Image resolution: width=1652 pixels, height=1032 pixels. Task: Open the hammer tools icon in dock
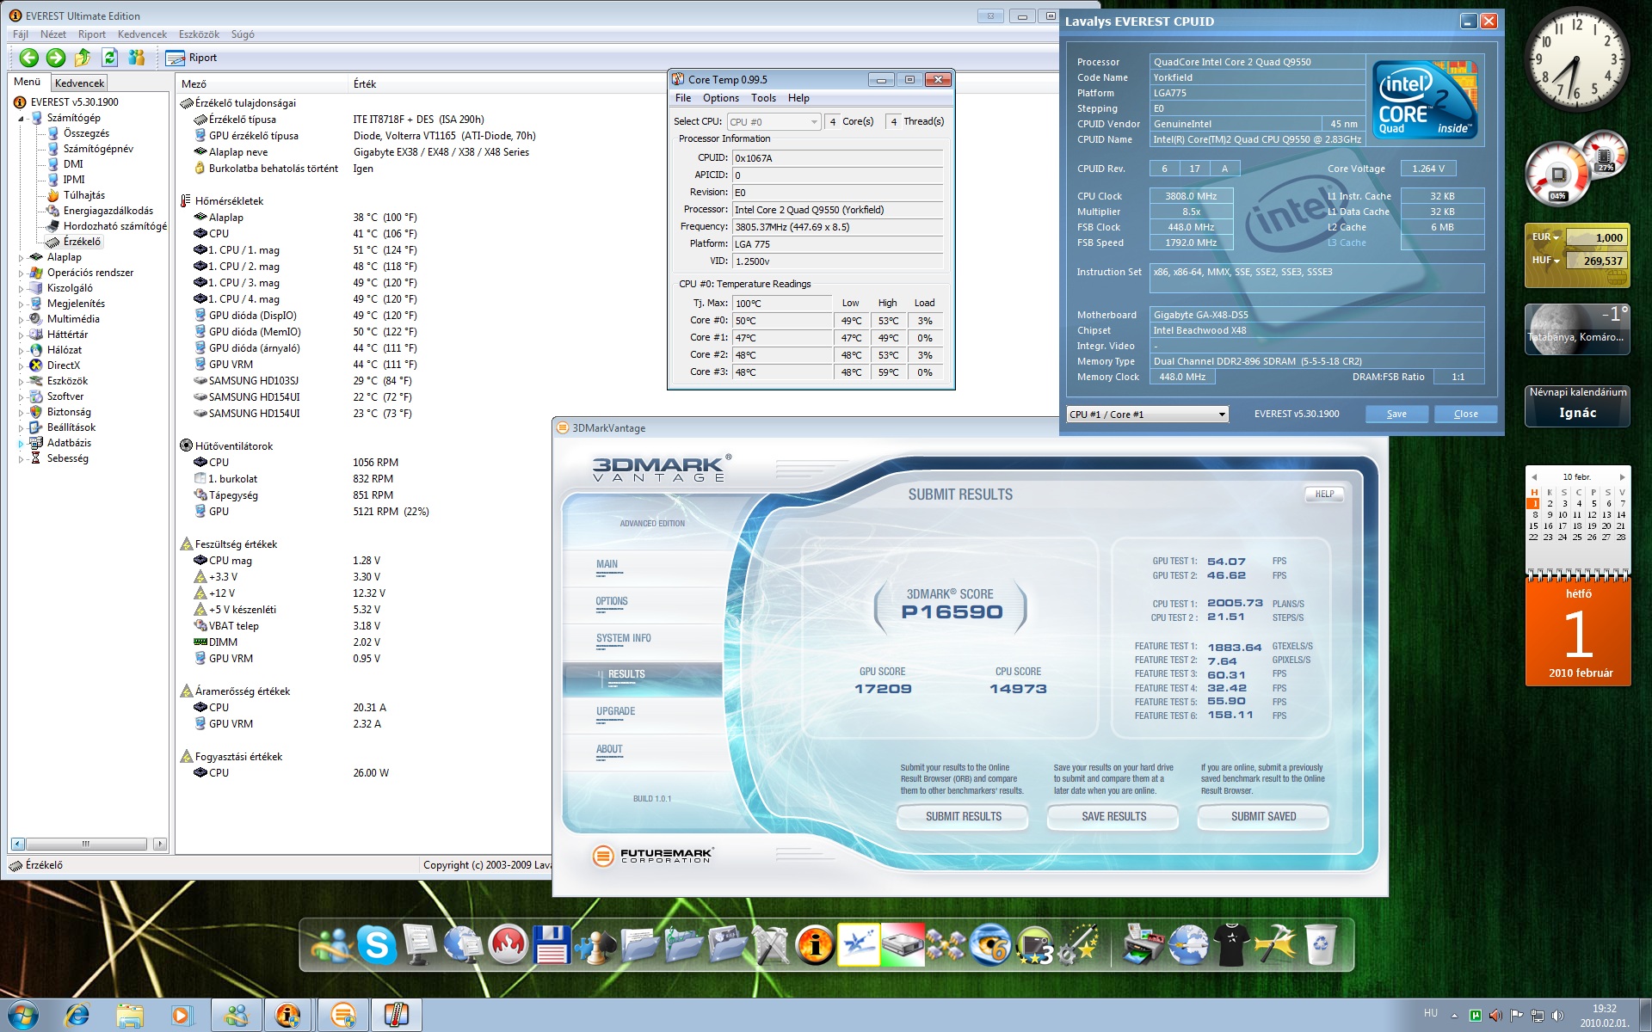pos(1276,945)
